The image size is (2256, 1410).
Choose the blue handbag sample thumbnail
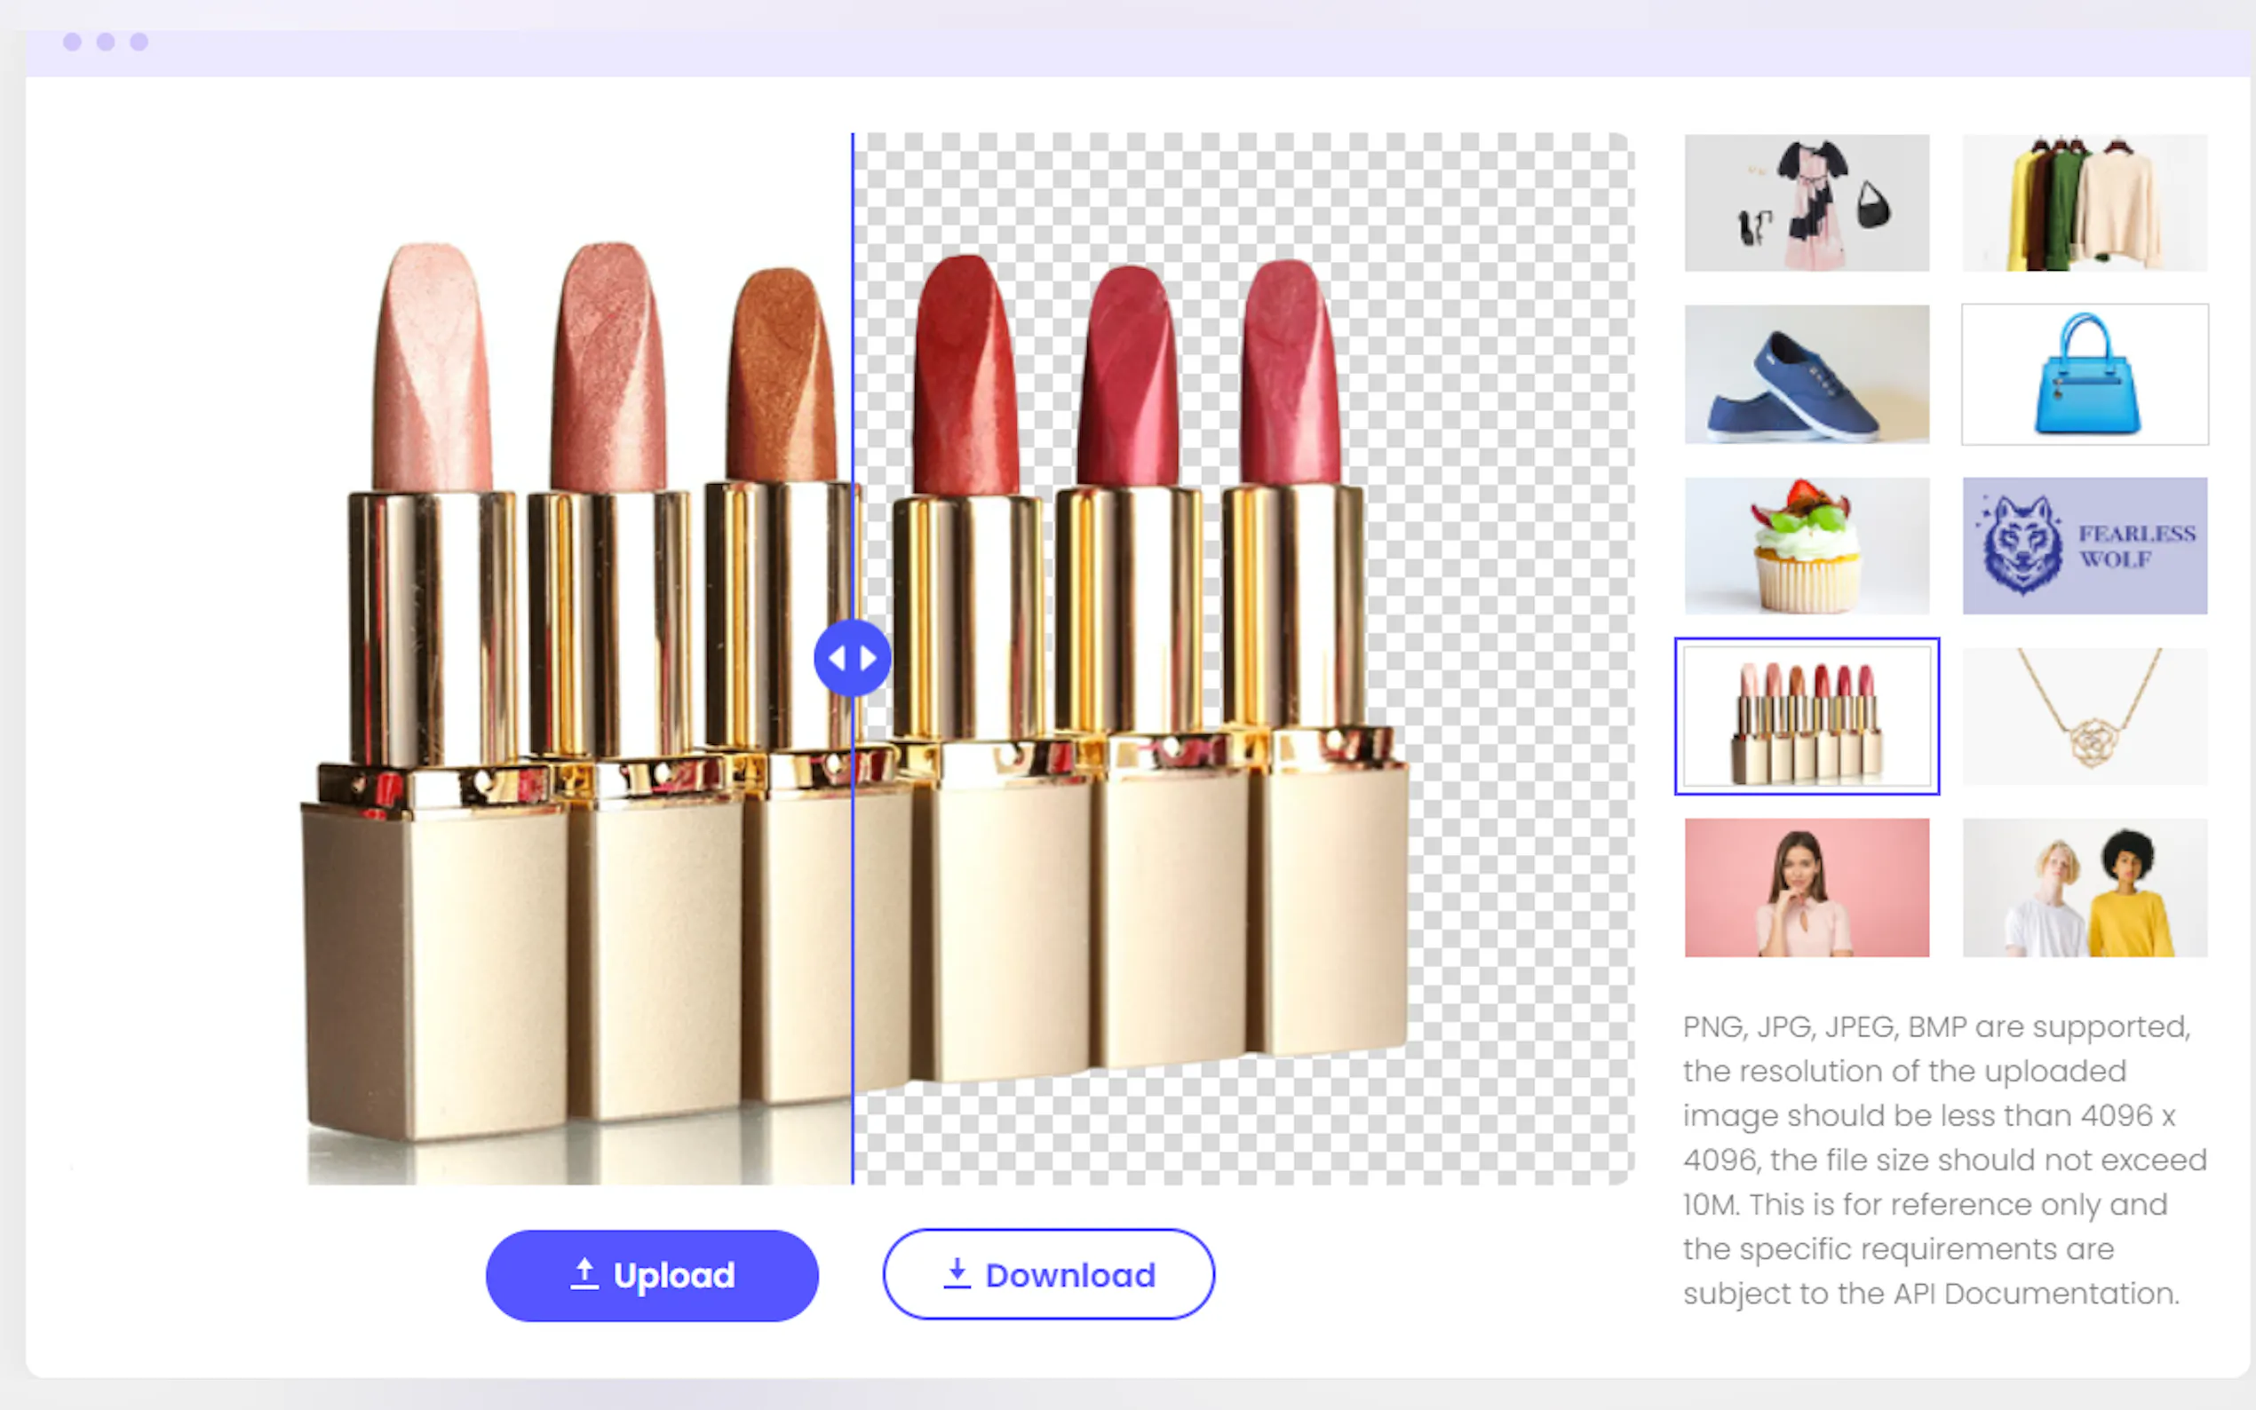click(x=2085, y=374)
